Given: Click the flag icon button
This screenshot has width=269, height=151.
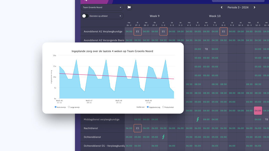Looking at the screenshot, I should [129, 7].
